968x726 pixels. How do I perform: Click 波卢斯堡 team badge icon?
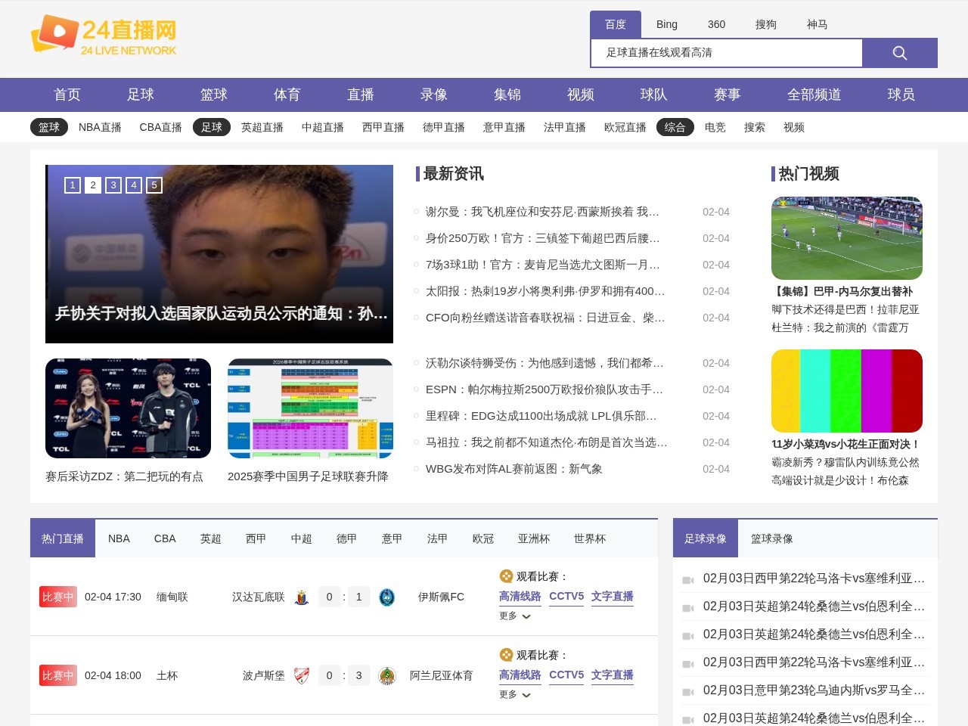[x=302, y=676]
